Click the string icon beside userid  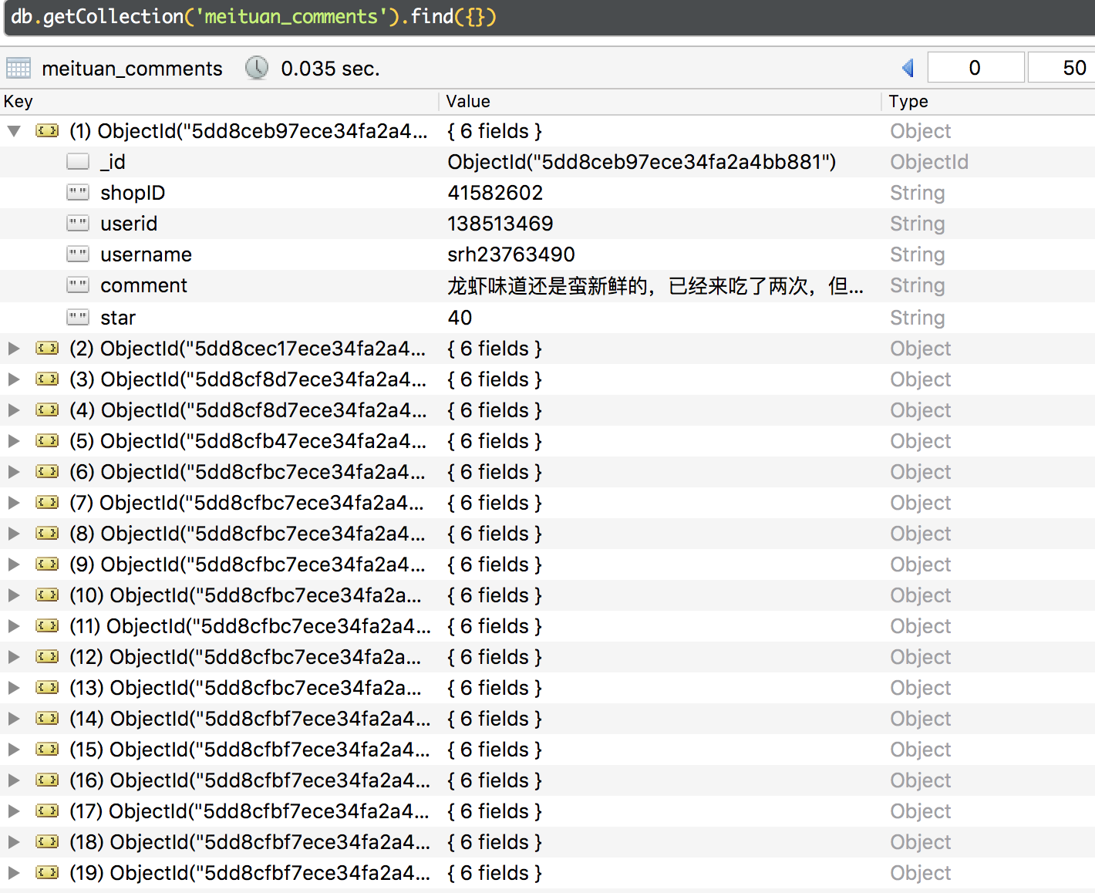coord(78,224)
